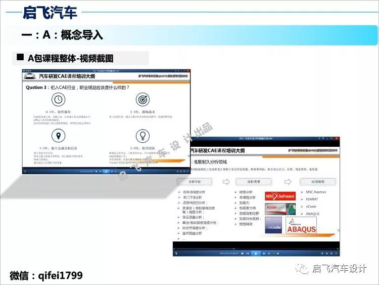The height and width of the screenshot is (285, 379).
Task: Click the 微信:qifei1799 text
Action: click(x=46, y=276)
